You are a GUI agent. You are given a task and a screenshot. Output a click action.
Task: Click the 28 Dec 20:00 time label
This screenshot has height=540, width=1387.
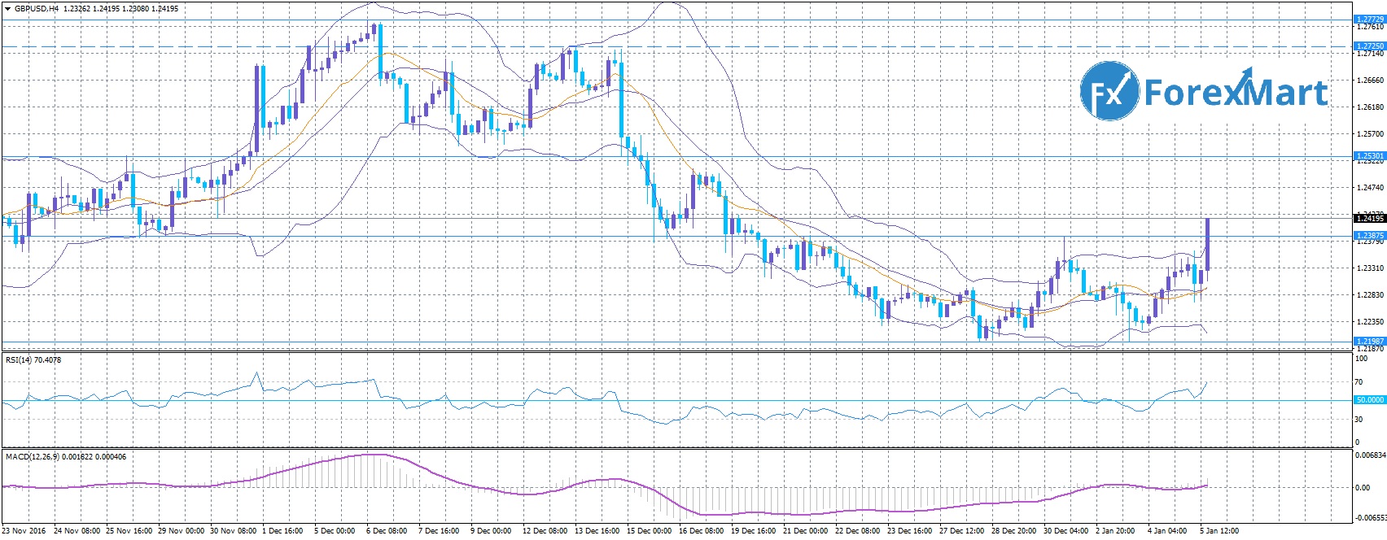(1013, 531)
